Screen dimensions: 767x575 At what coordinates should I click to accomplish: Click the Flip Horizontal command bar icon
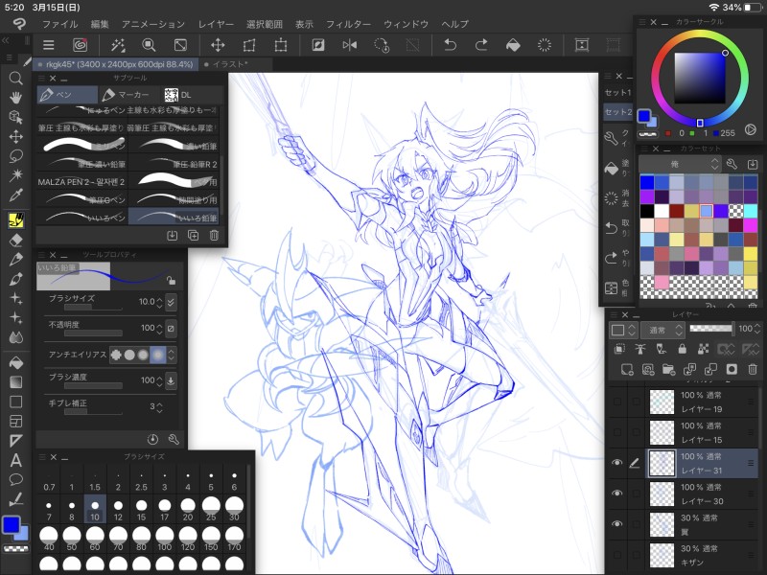[350, 45]
